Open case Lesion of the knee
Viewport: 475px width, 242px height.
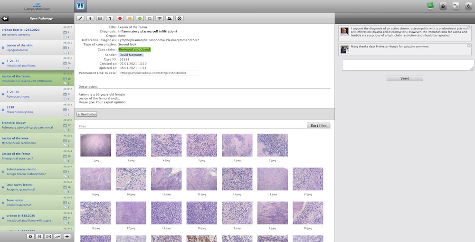pyautogui.click(x=37, y=140)
